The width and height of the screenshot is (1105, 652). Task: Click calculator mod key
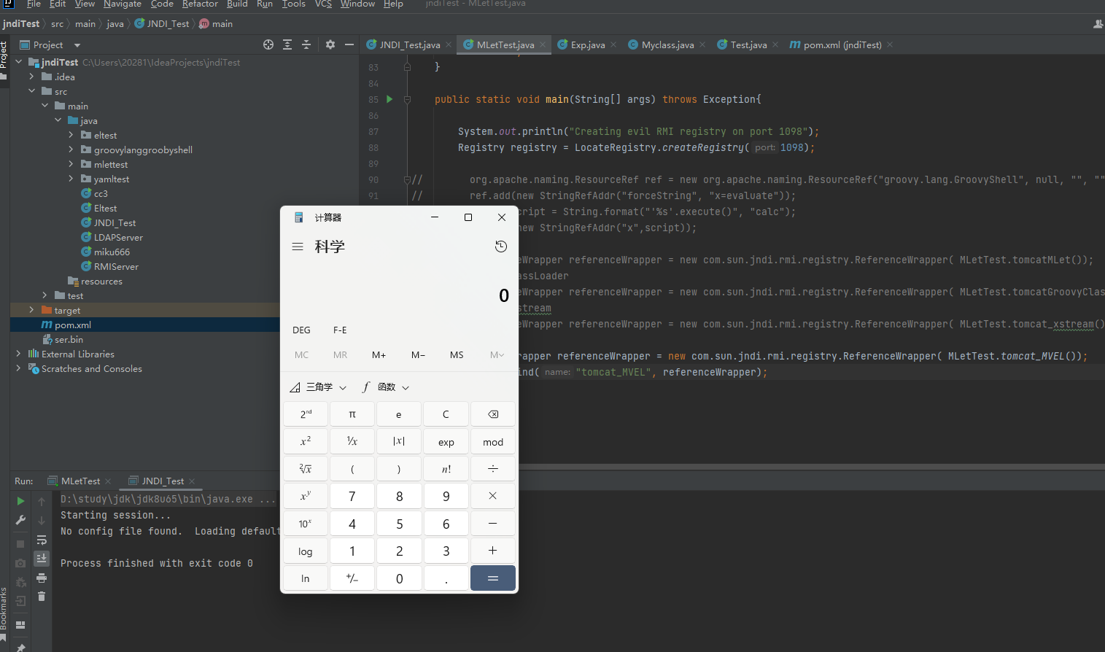click(493, 442)
